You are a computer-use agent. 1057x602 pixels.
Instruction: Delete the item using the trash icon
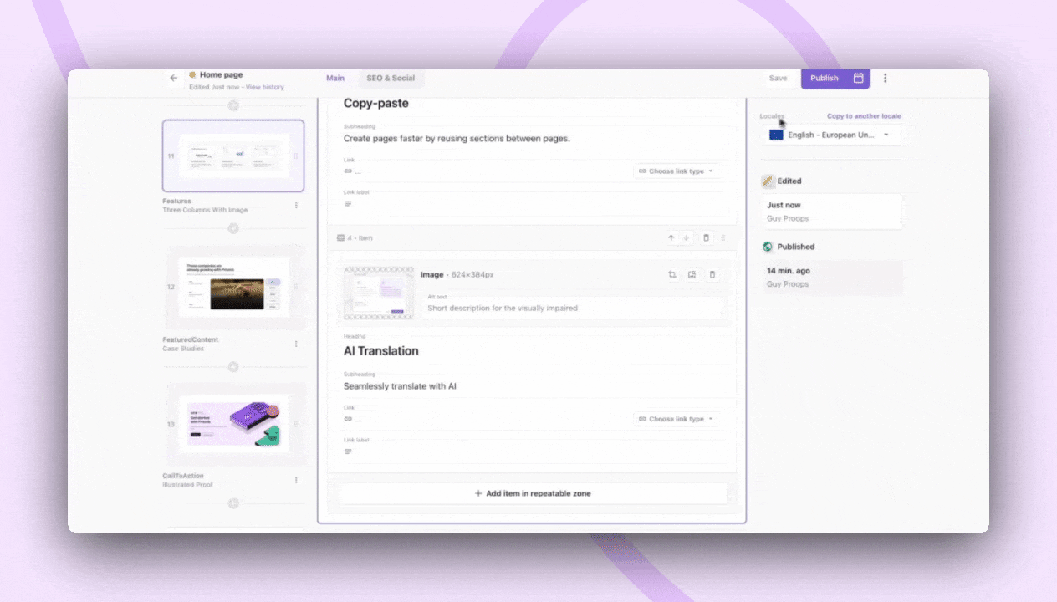click(705, 237)
